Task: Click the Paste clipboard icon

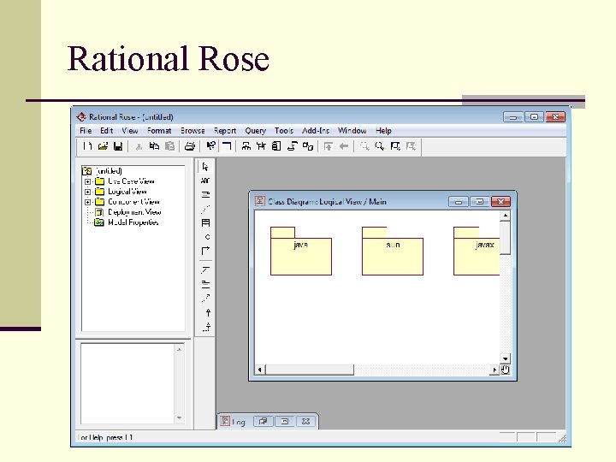Action: click(169, 146)
